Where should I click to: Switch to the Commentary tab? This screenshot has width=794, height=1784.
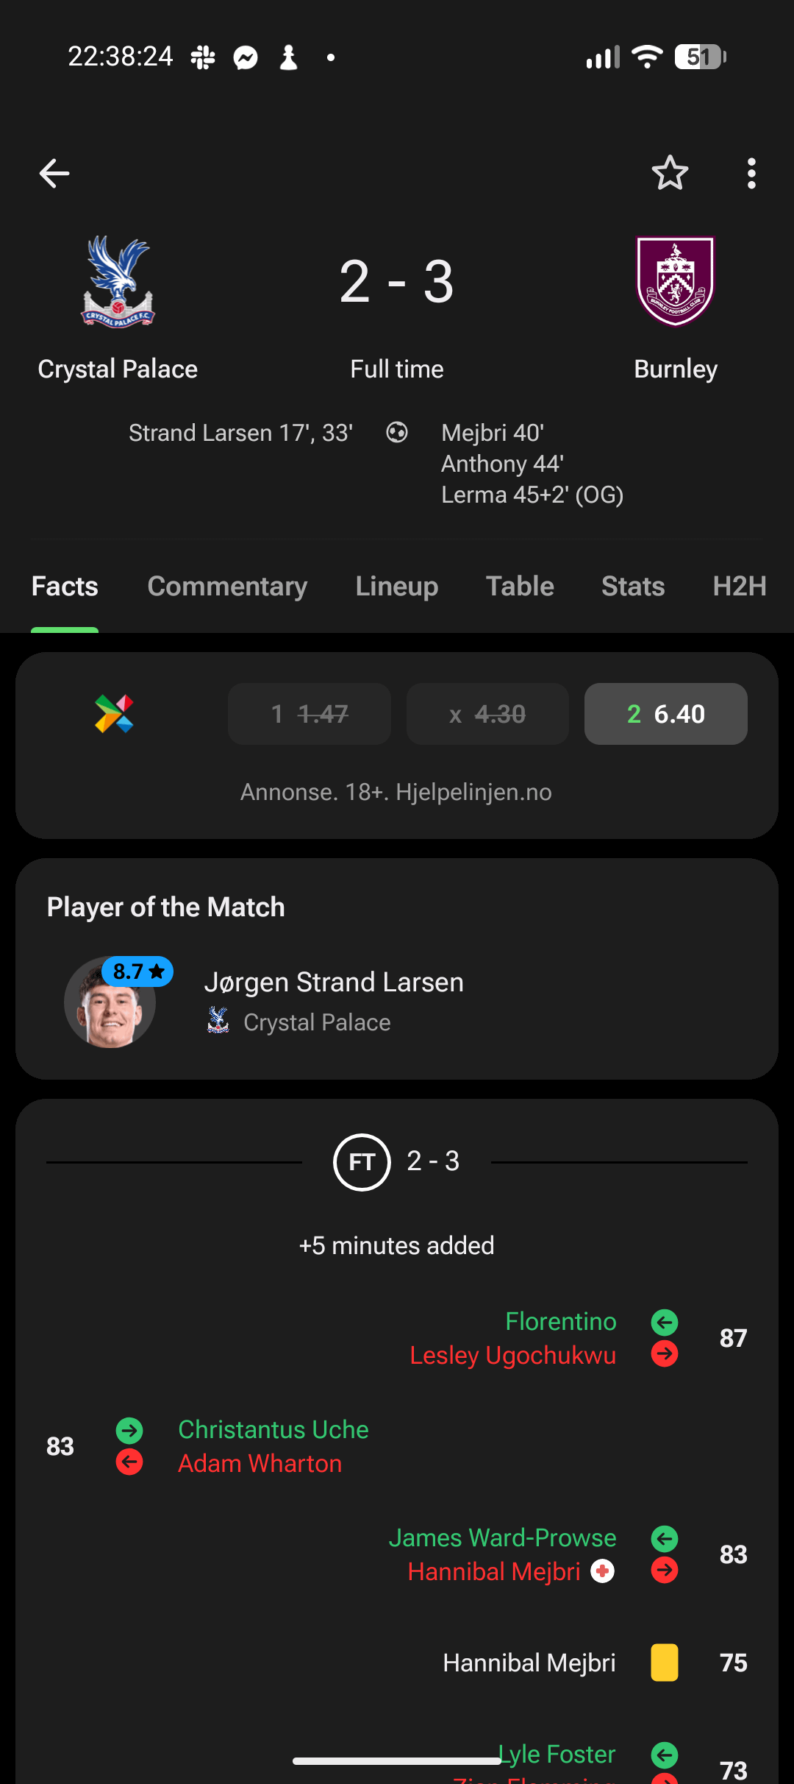pyautogui.click(x=227, y=587)
